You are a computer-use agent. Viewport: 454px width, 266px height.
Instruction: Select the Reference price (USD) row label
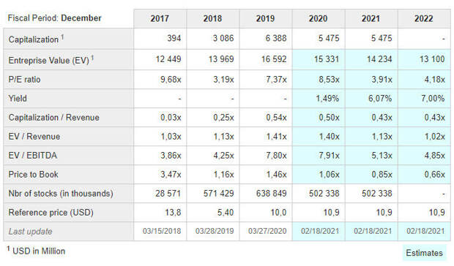[51, 213]
